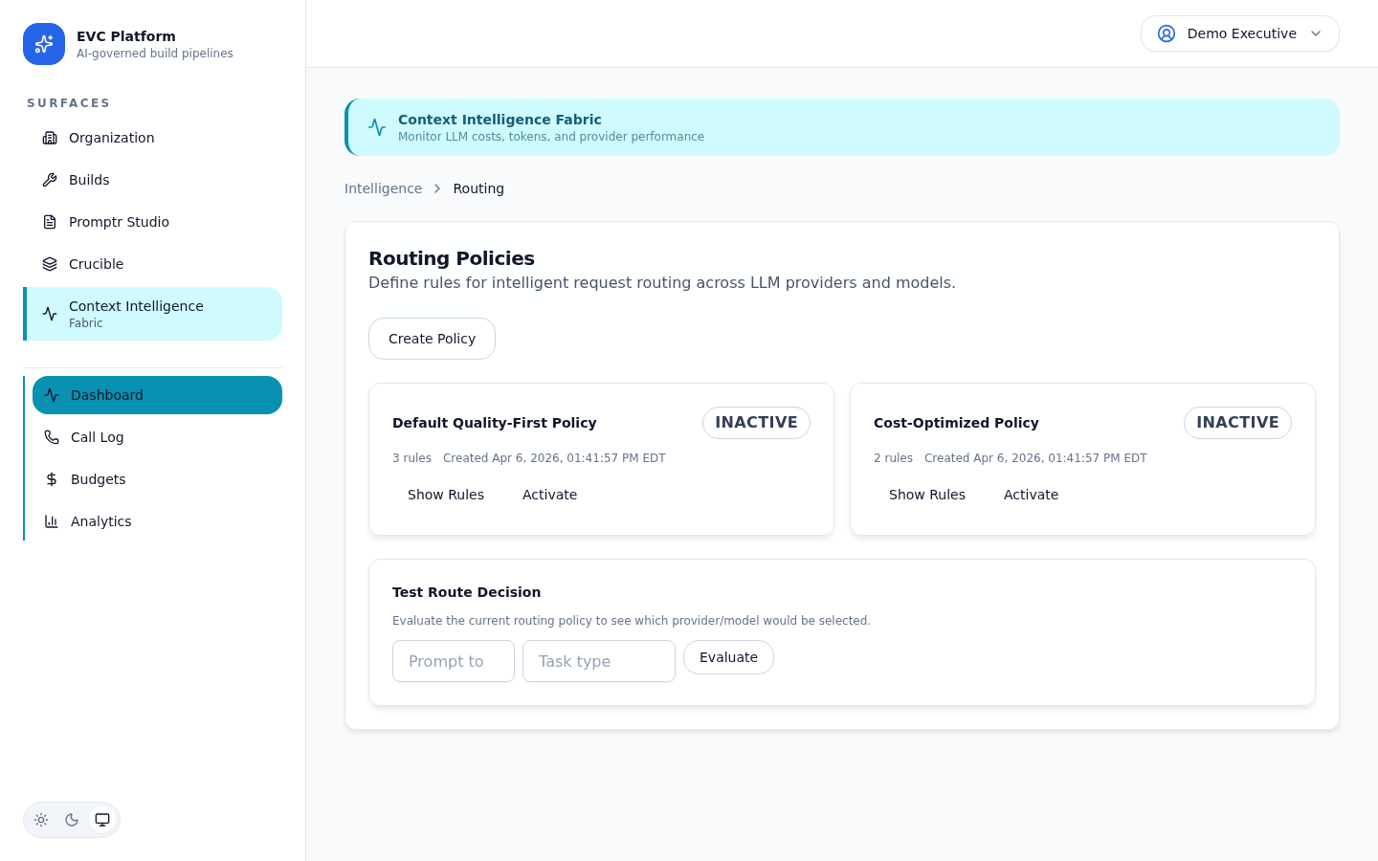Image resolution: width=1378 pixels, height=861 pixels.
Task: Switch to dark mode via moon toggle
Action: [x=72, y=820]
